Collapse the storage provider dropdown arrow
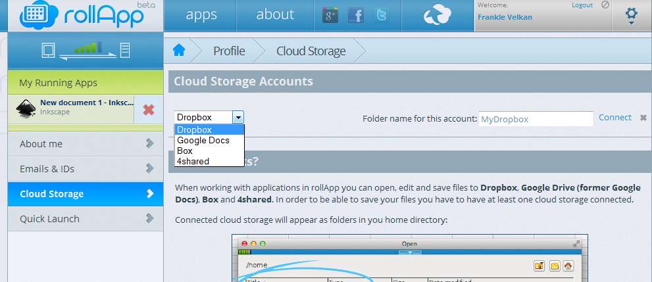 [x=238, y=117]
